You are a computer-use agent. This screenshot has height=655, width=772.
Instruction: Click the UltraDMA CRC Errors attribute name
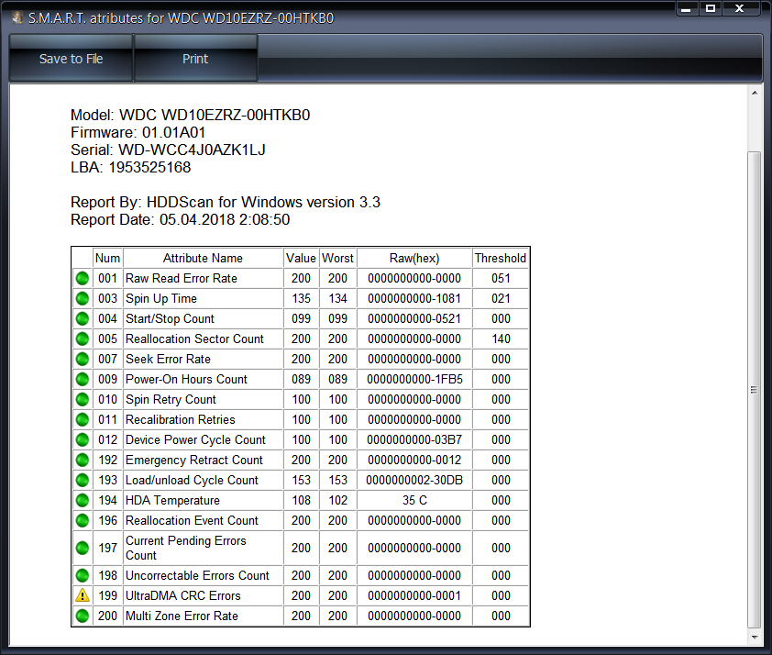click(183, 595)
